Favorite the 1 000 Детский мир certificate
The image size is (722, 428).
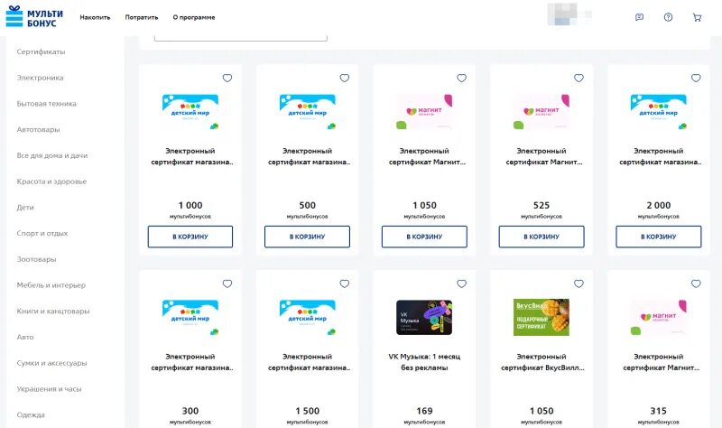click(227, 78)
